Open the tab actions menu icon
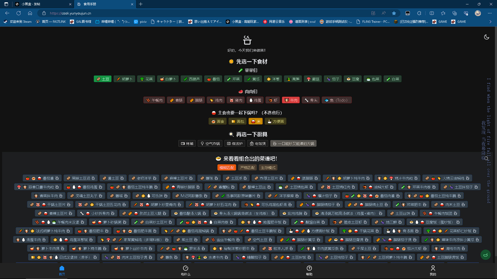 [x=6, y=4]
